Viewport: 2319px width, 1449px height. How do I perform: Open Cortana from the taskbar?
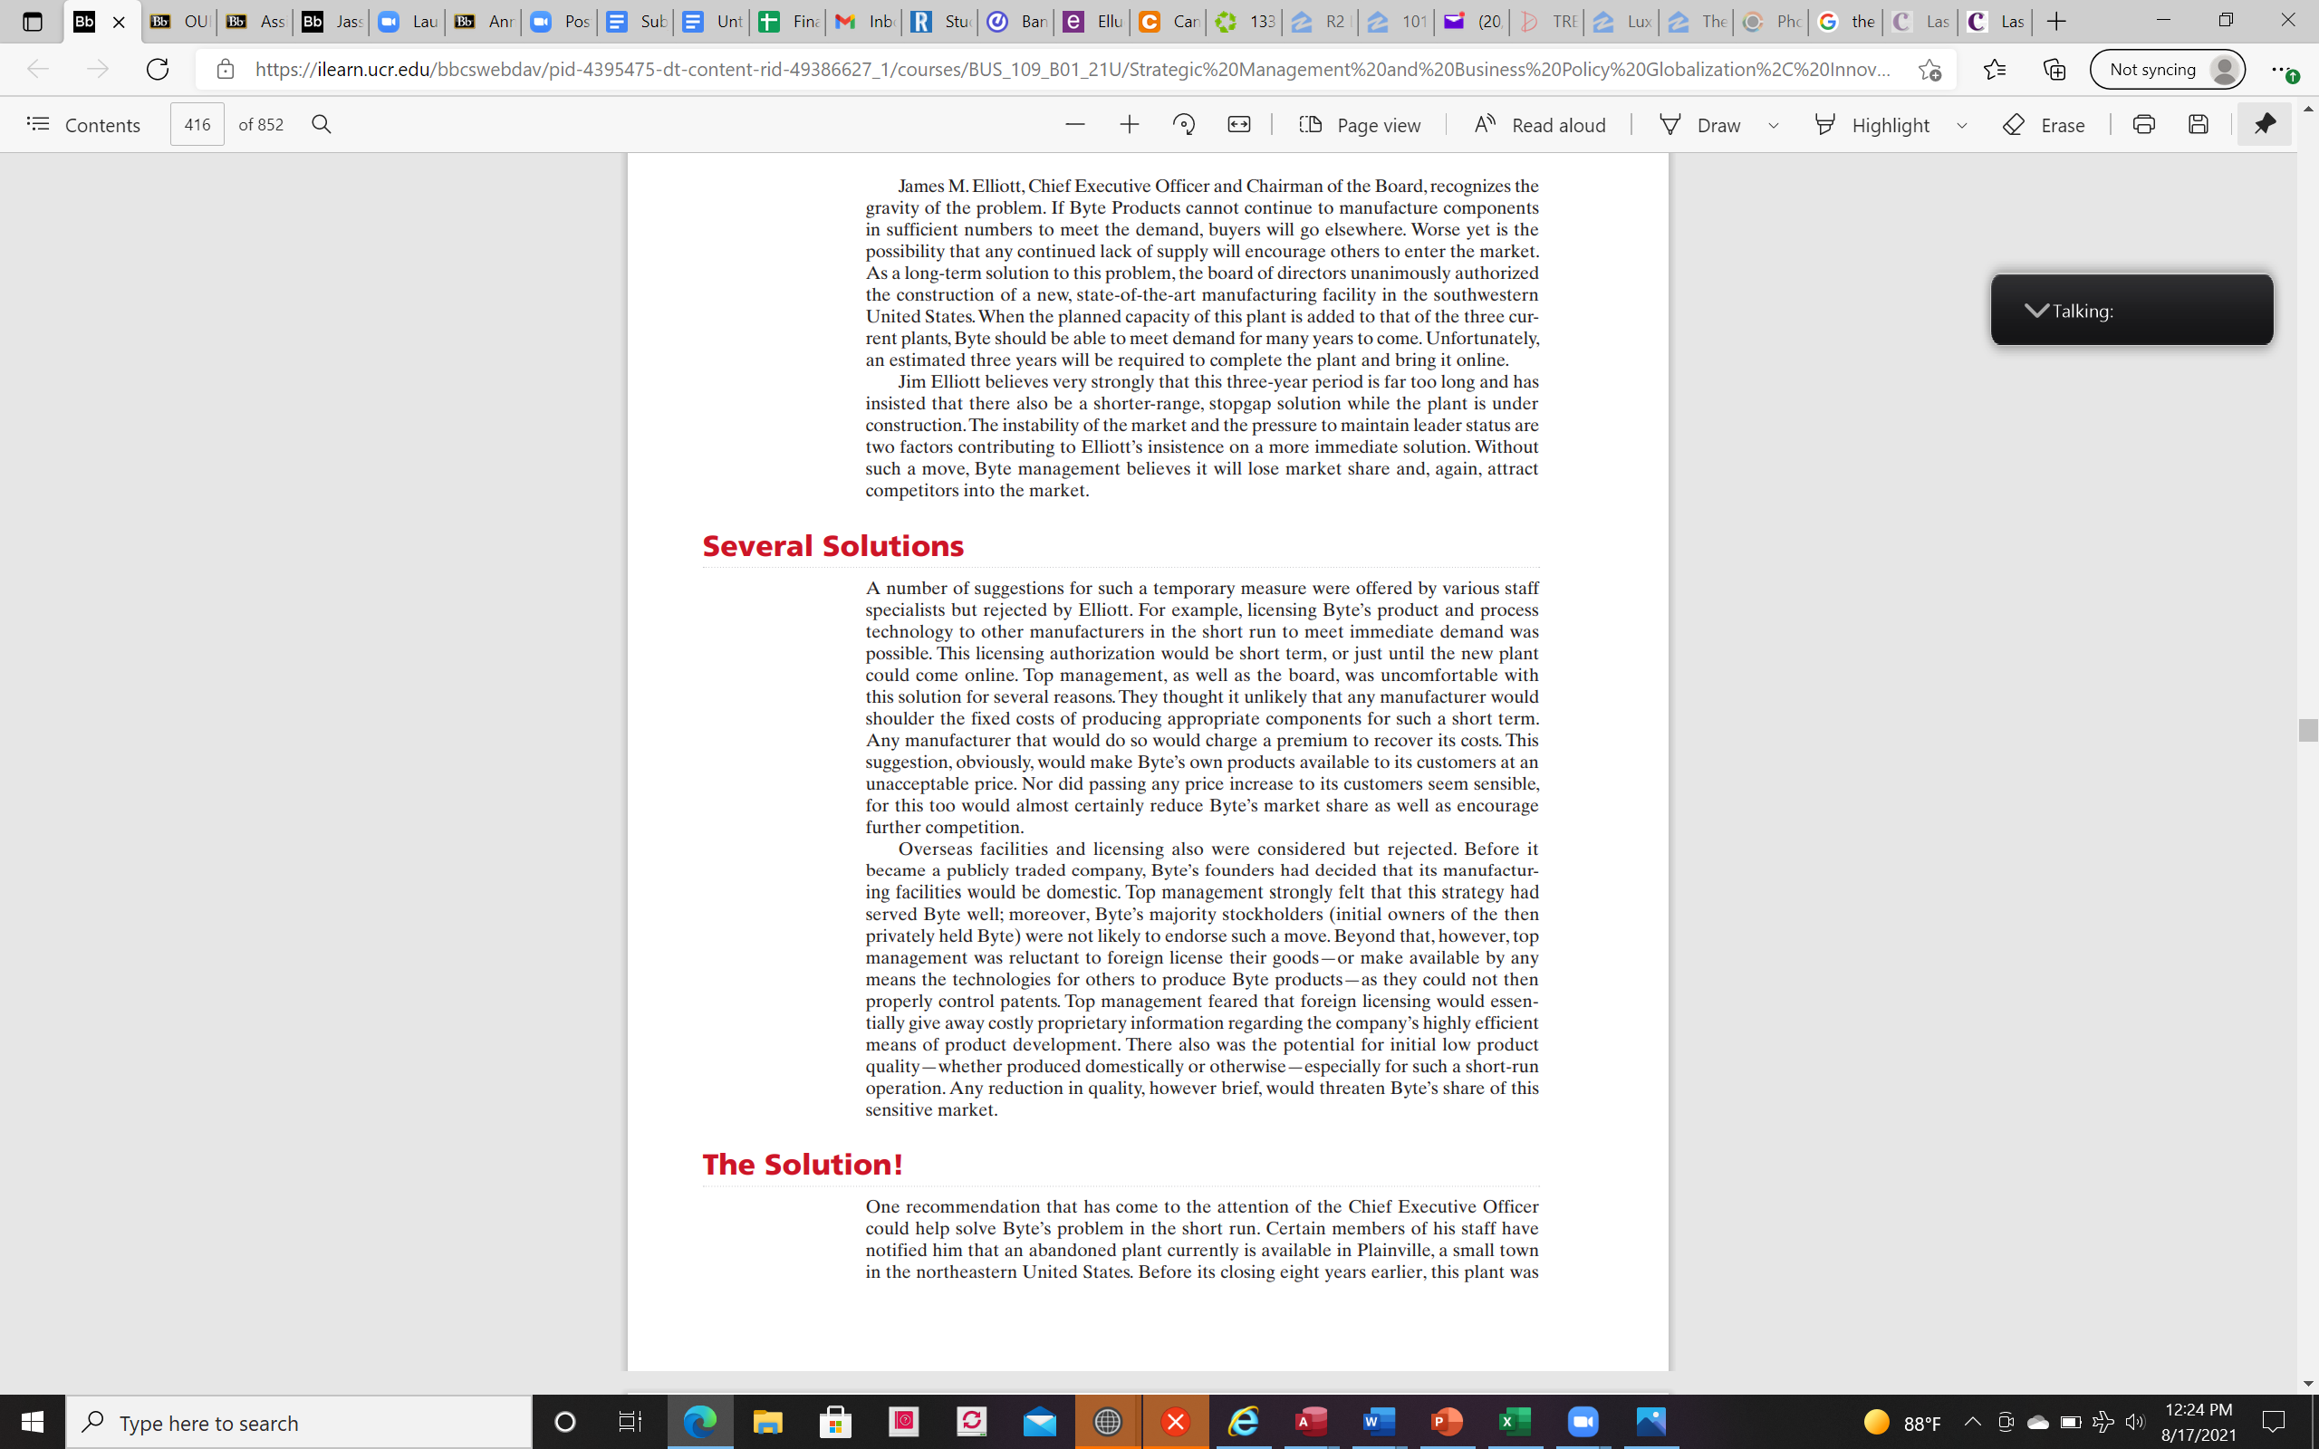coord(565,1422)
